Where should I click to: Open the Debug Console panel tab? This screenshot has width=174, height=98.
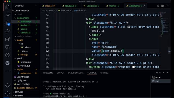click(76, 73)
